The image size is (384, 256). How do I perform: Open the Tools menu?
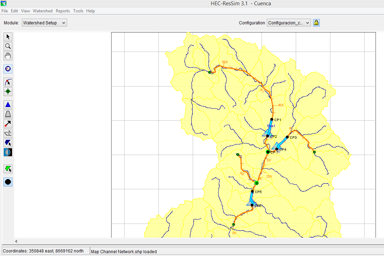(78, 11)
